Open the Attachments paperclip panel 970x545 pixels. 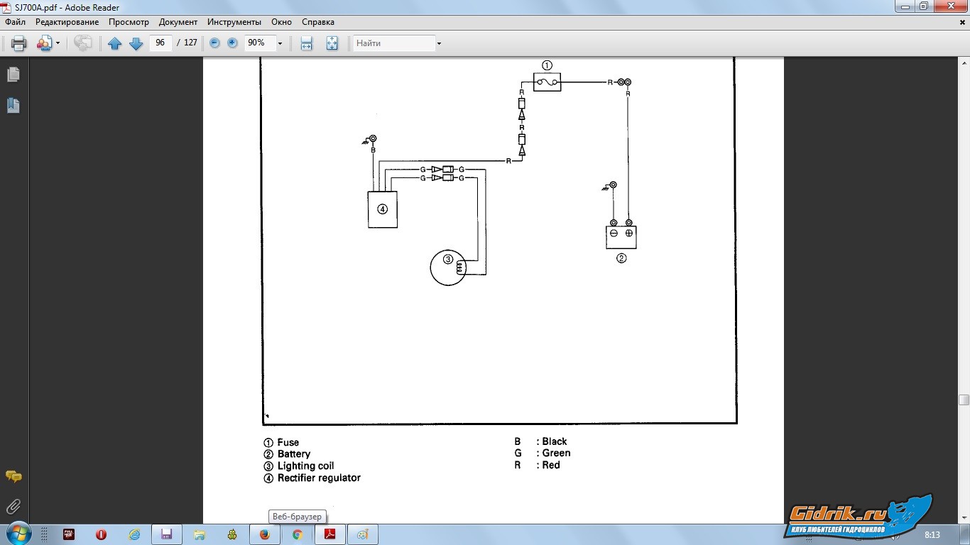13,507
